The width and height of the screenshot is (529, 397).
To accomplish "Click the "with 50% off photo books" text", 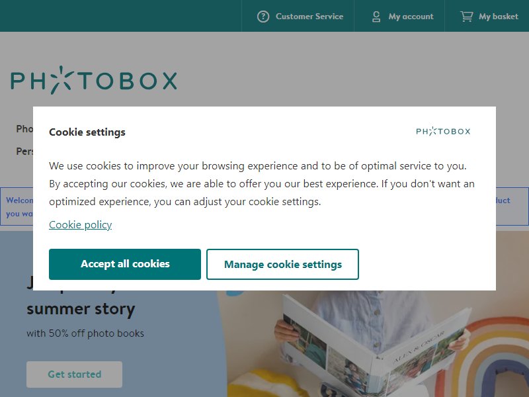I will 85,333.
